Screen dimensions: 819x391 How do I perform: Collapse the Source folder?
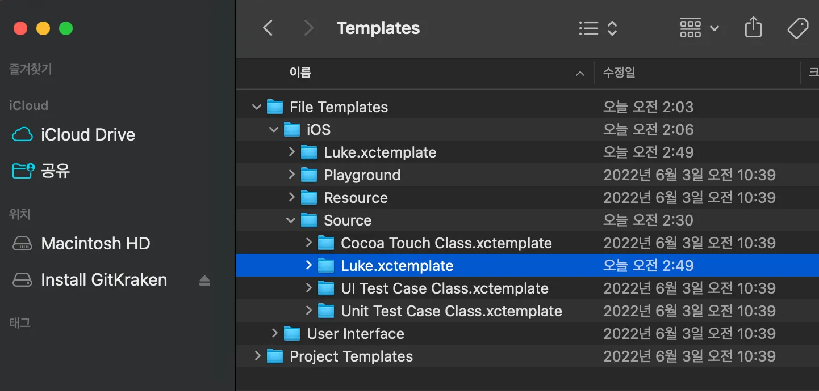[291, 220]
